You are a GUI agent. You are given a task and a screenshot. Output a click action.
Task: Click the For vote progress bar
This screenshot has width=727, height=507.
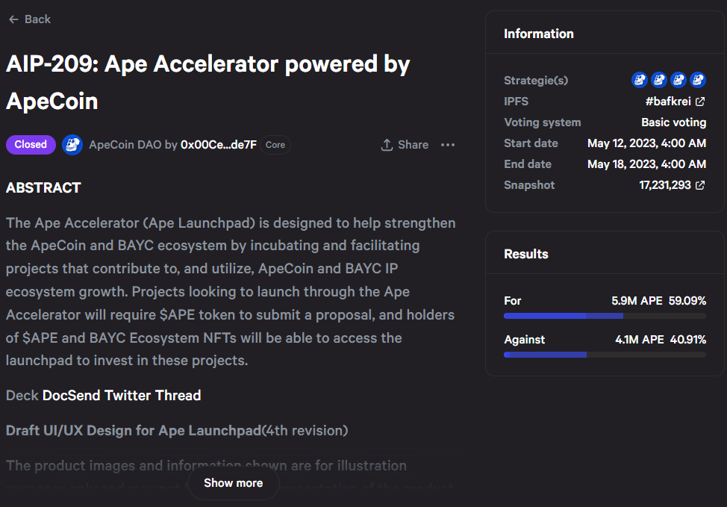click(605, 316)
